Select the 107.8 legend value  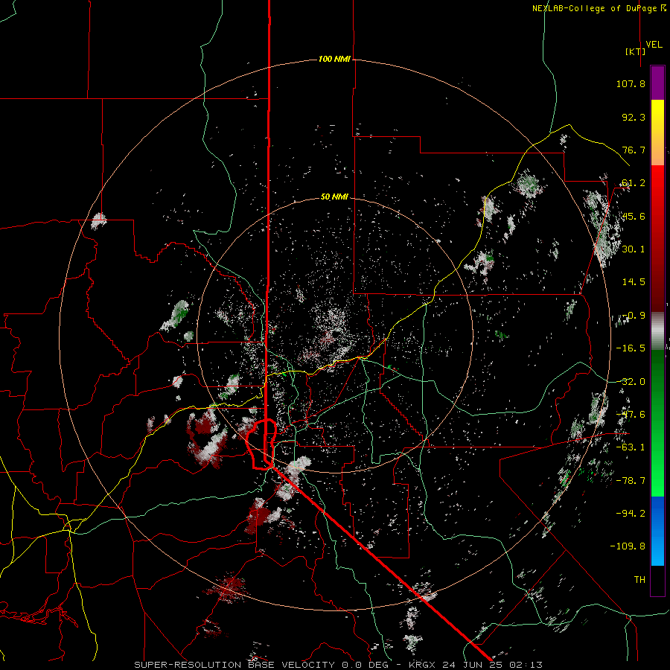point(631,83)
